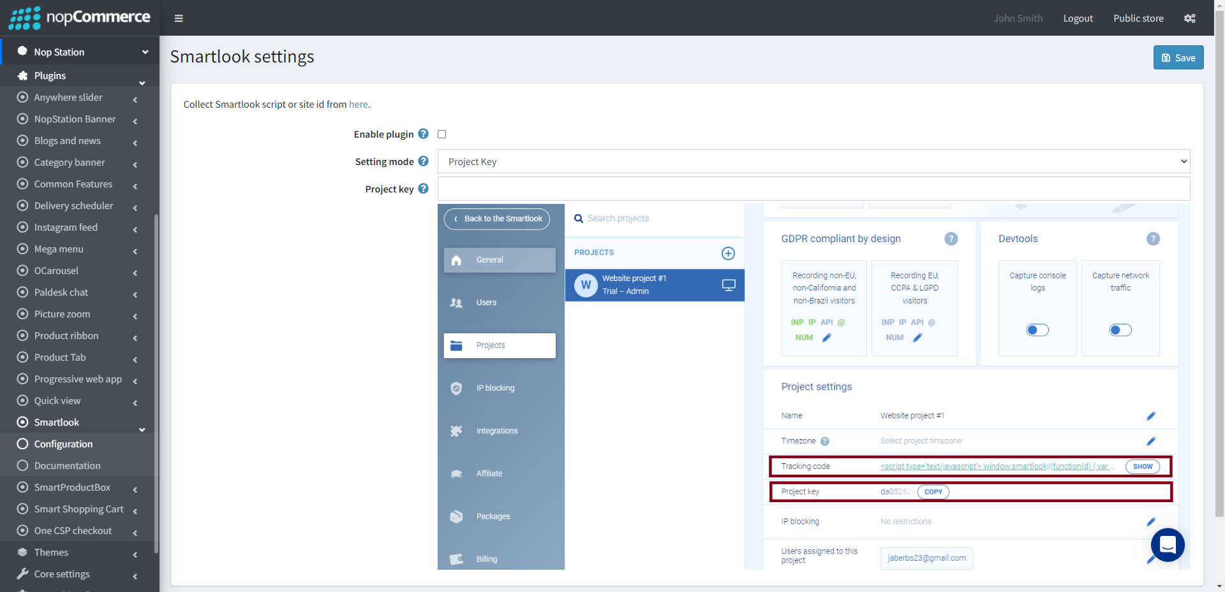Toggle the hamburger sidebar menu icon
Viewport: 1225px width, 592px height.
(x=179, y=18)
